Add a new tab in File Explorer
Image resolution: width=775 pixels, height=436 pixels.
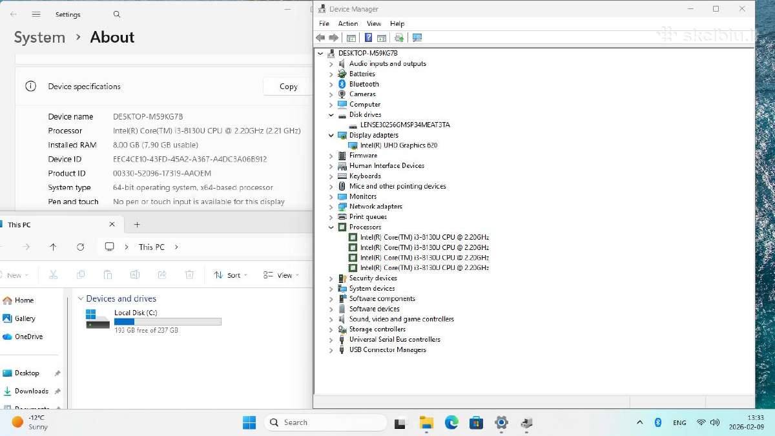point(137,225)
